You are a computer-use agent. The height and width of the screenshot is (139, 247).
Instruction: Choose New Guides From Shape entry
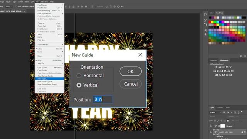[49, 84]
